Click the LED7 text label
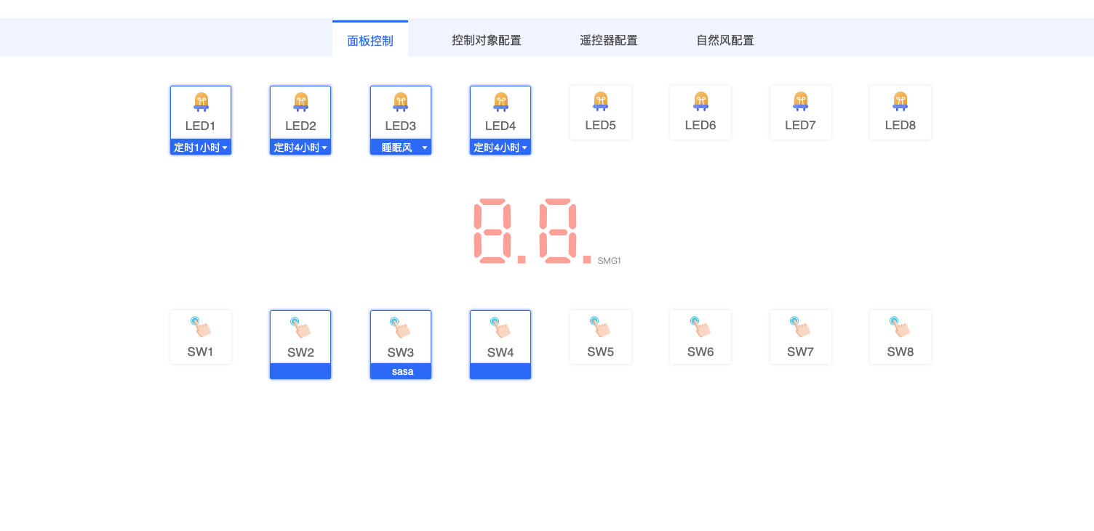Screen dimensions: 1094x531 click(x=801, y=125)
